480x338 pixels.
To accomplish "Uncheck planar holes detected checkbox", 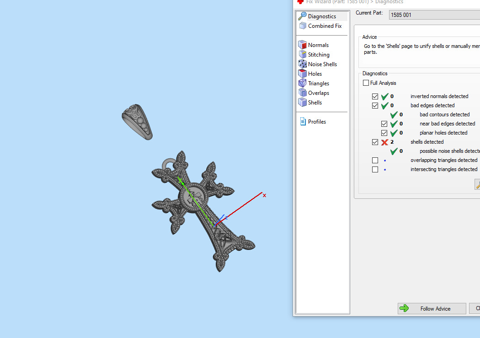I will coord(384,133).
